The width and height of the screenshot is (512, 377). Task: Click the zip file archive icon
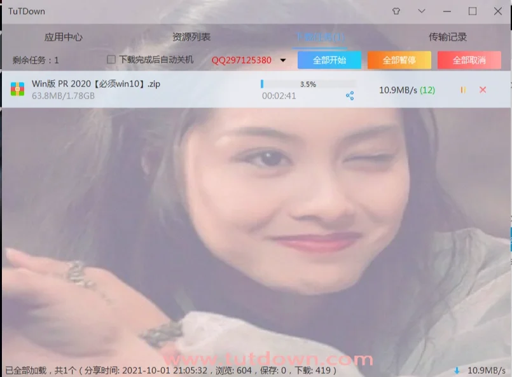(18, 89)
